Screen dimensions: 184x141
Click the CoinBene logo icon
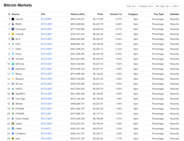coord(13,134)
